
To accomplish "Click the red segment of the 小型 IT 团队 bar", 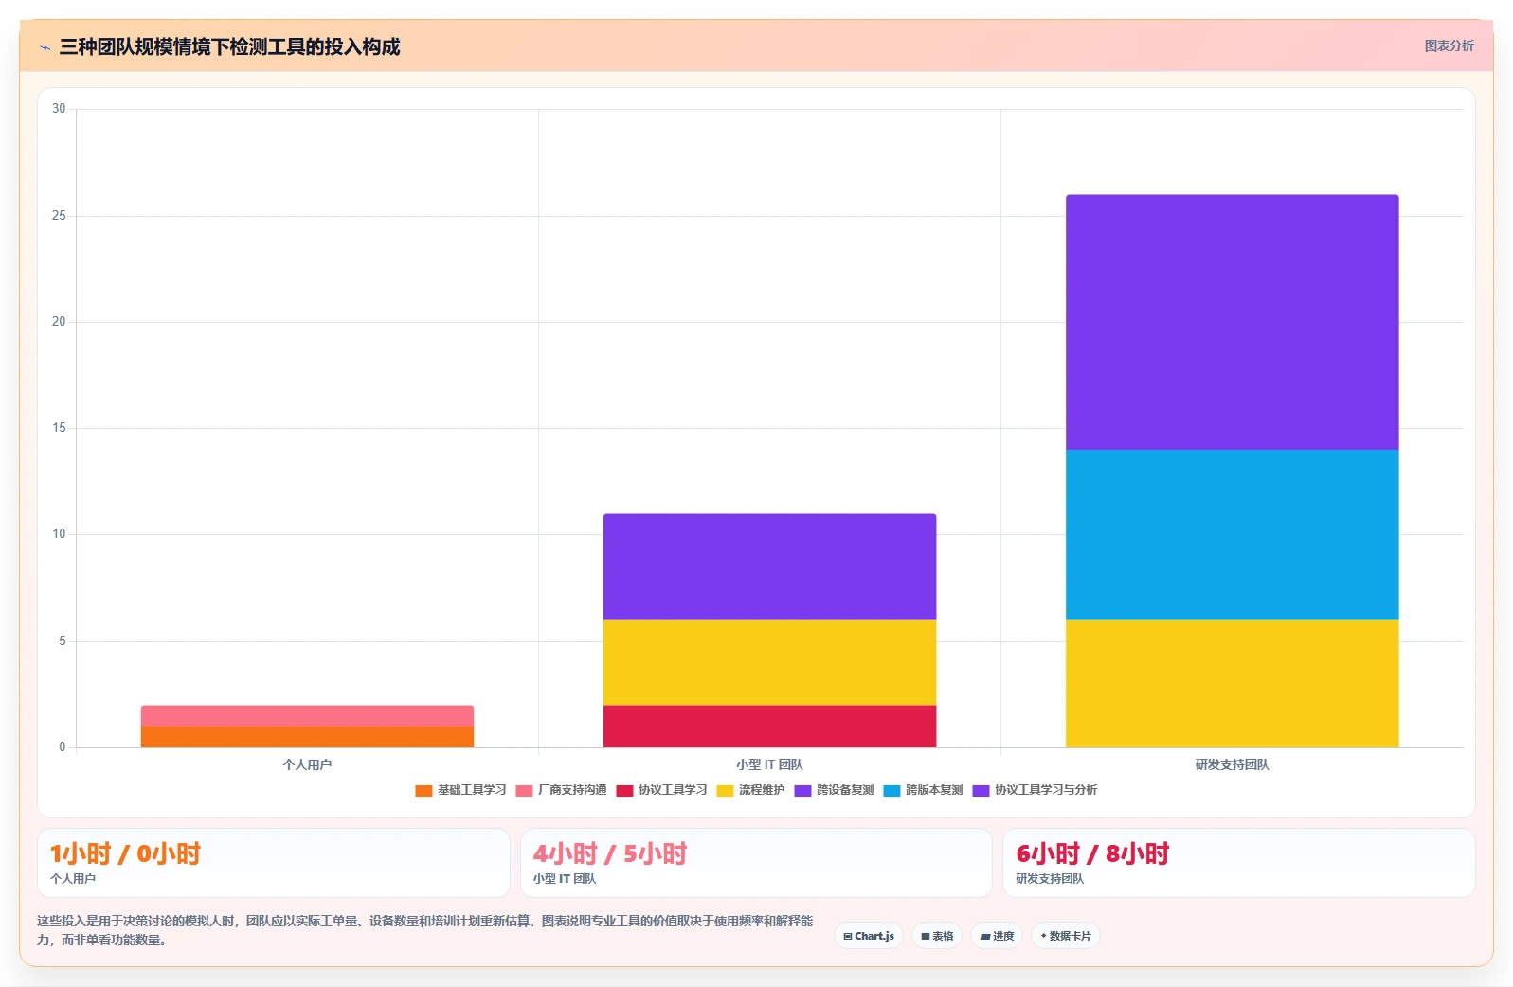I will click(769, 727).
